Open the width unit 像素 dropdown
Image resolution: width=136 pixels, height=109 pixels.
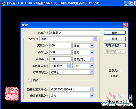(x=83, y=46)
